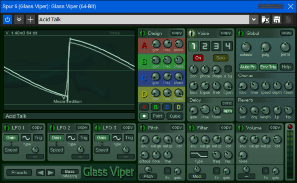Click the Acid Talk label below waveform

tap(69, 116)
